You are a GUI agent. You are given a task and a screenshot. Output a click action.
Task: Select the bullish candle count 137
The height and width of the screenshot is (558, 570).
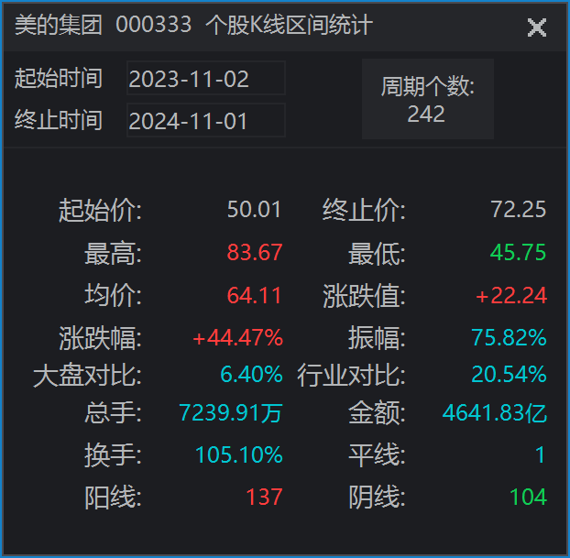[264, 498]
